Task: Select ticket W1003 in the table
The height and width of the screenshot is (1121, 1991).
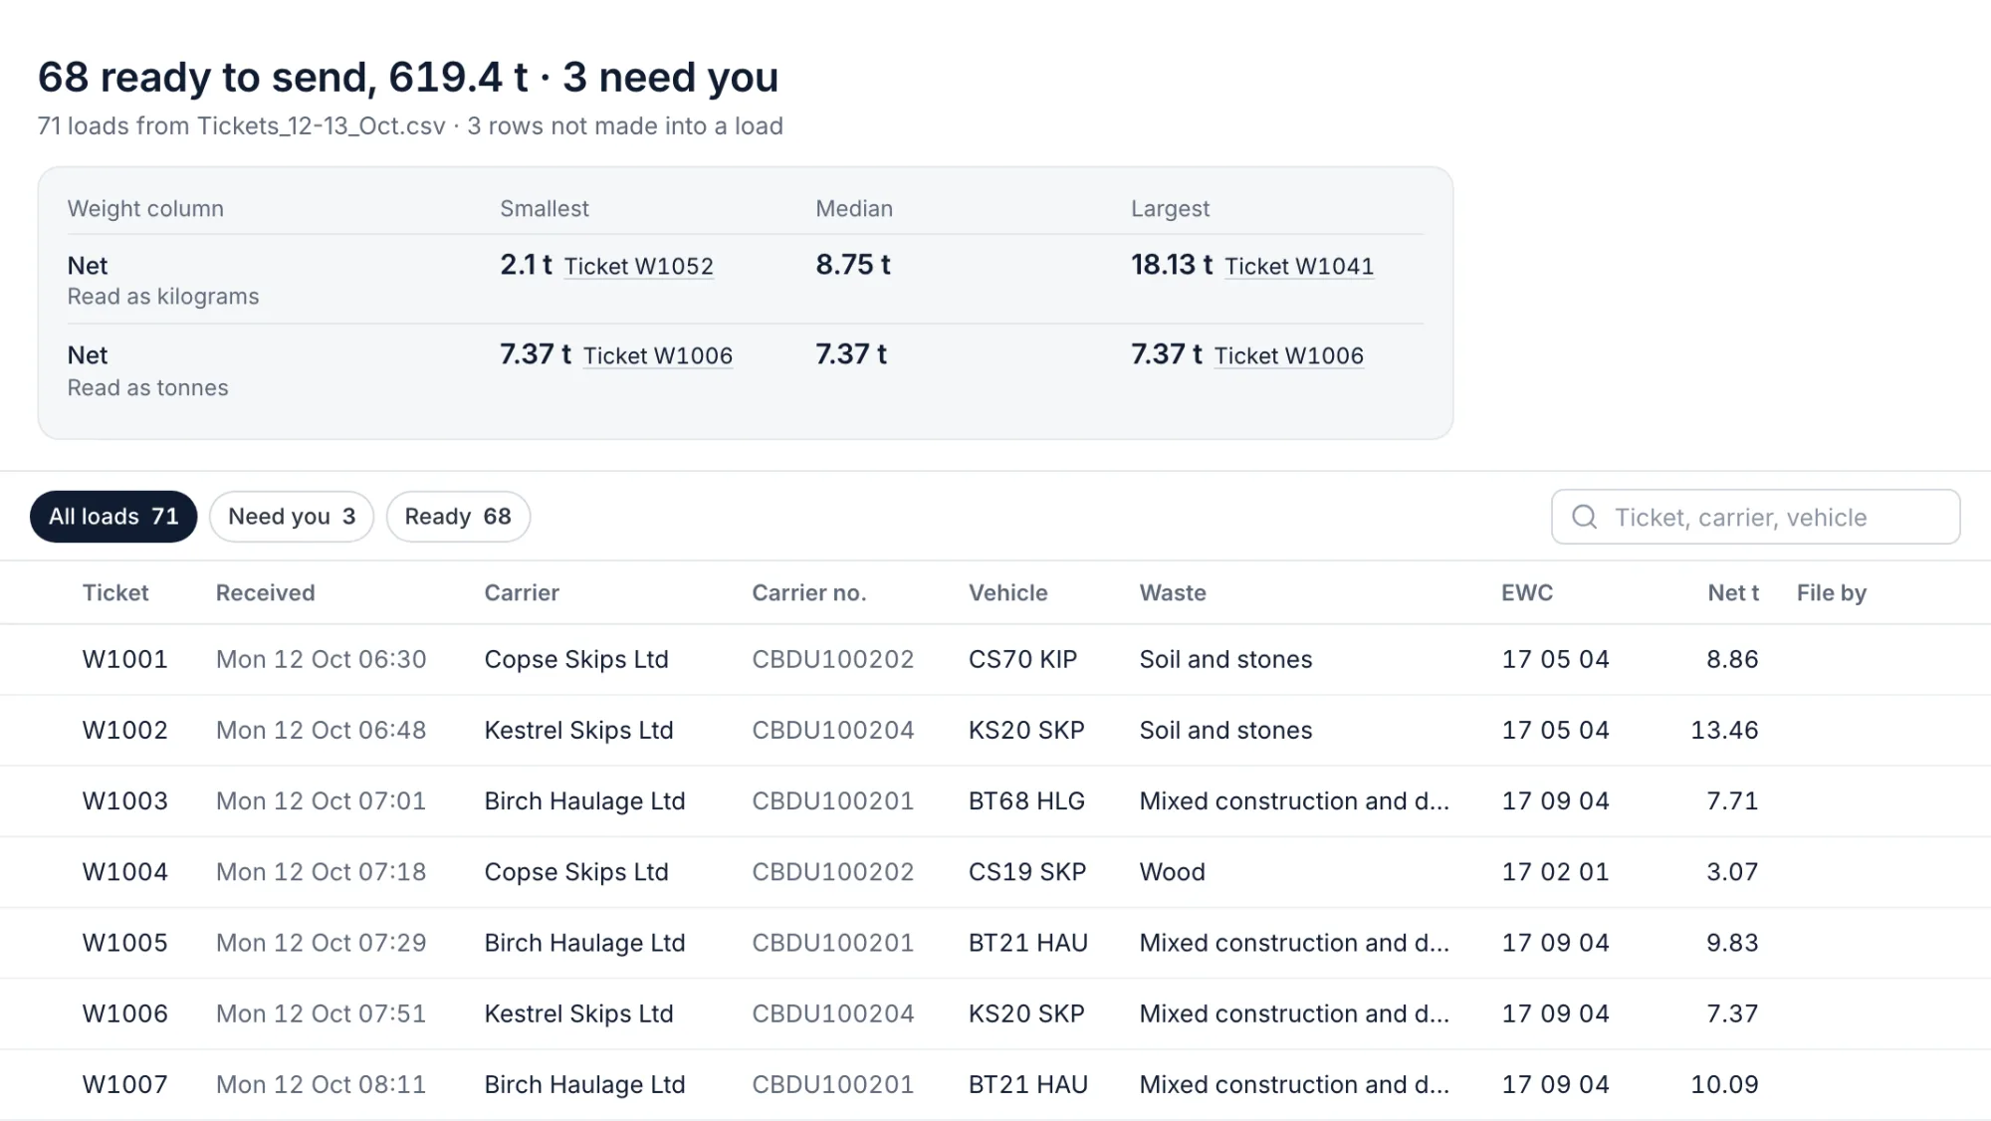Action: click(125, 800)
